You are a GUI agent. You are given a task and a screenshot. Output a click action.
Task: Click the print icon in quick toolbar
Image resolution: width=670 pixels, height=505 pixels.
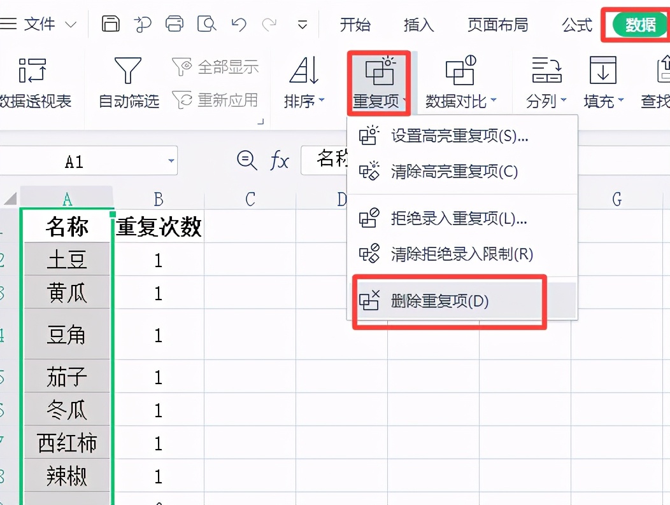tap(175, 24)
